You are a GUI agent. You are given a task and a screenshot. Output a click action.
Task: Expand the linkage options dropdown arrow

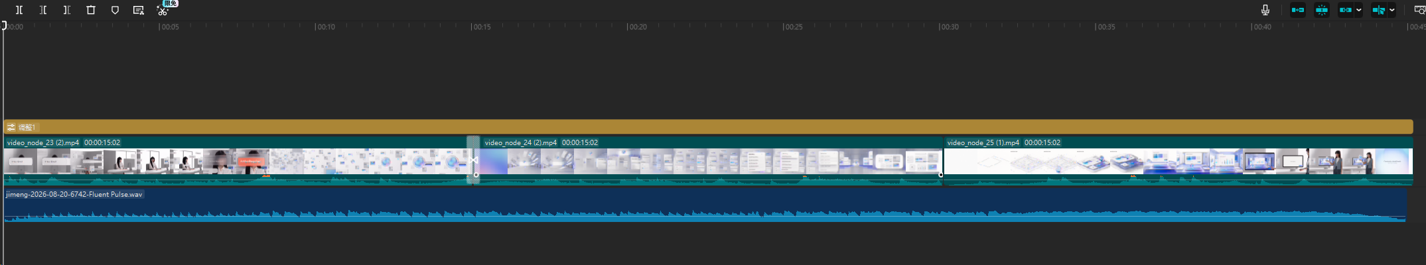tap(1359, 10)
